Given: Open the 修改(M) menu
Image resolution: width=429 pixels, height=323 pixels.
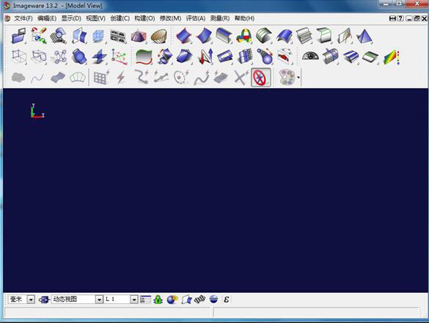Looking at the screenshot, I should point(170,18).
